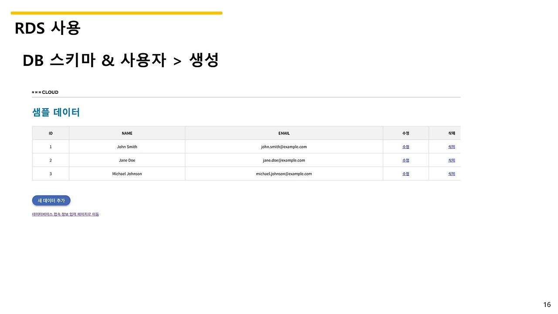Click the NHN CLOUD logo
This screenshot has width=558, height=314.
[45, 92]
